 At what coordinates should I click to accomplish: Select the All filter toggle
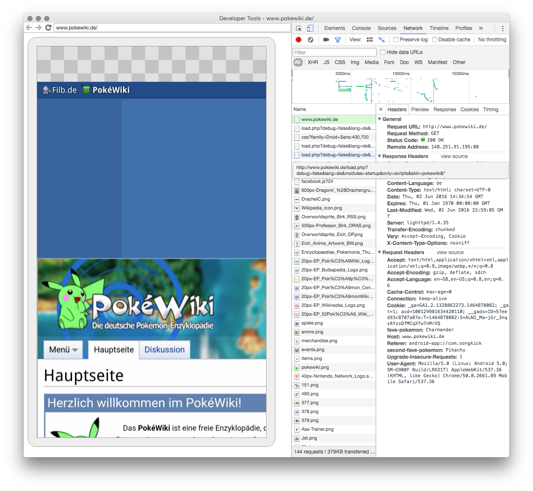pos(298,62)
